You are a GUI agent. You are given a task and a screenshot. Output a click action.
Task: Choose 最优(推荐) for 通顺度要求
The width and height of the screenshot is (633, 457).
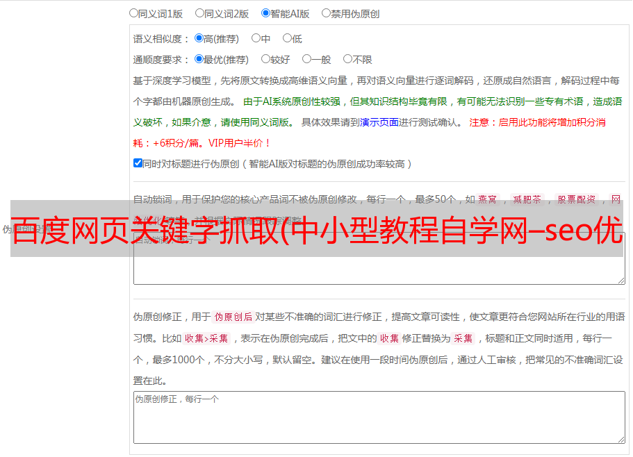[x=199, y=59]
